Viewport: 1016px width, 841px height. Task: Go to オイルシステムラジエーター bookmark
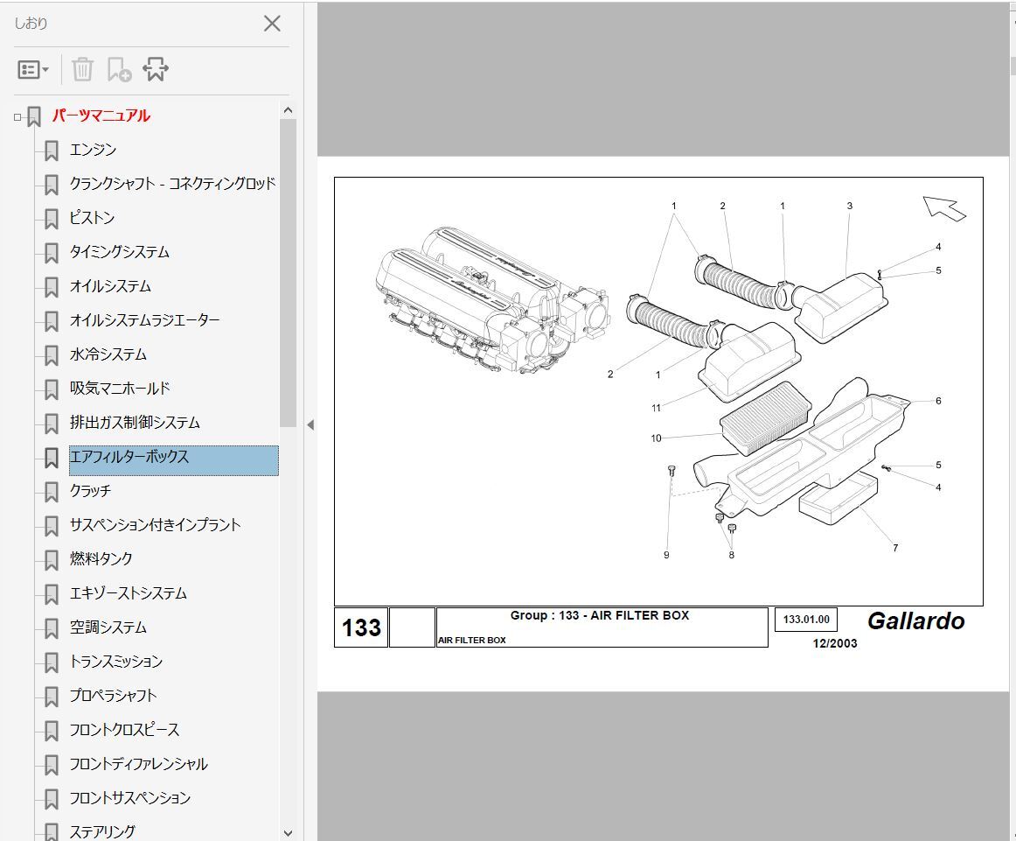tap(144, 320)
